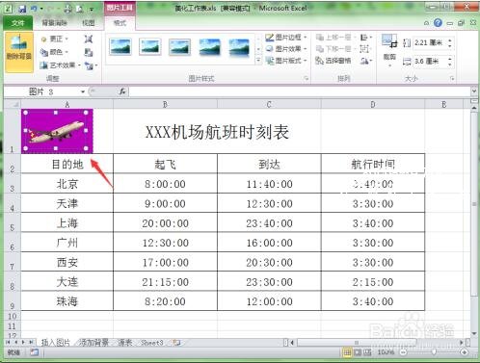Click the Undo icon in Quick Access Toolbar
This screenshot has height=363, width=480.
pos(34,9)
